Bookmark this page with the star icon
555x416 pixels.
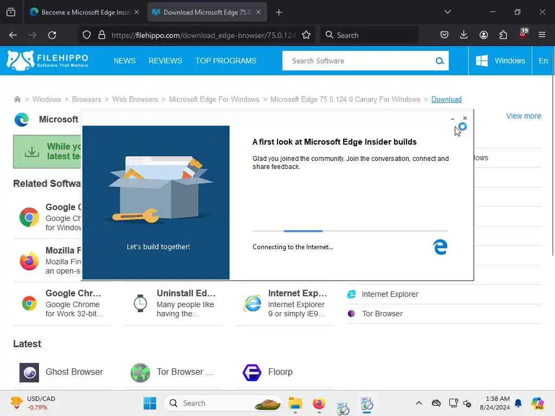306,35
